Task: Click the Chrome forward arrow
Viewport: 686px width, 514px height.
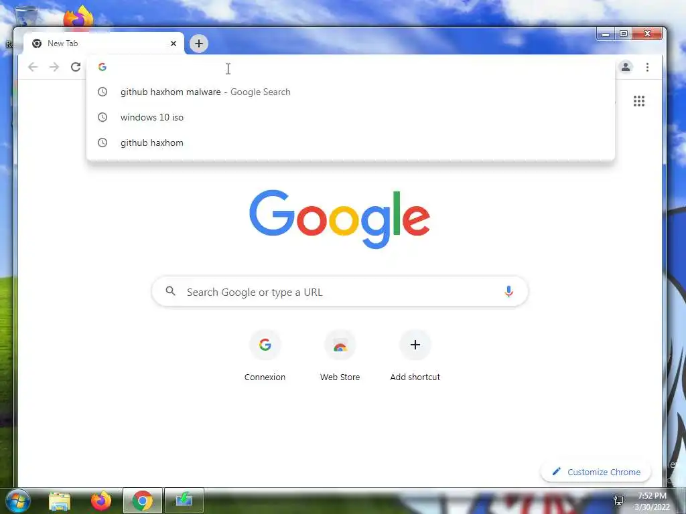Action: pyautogui.click(x=54, y=67)
